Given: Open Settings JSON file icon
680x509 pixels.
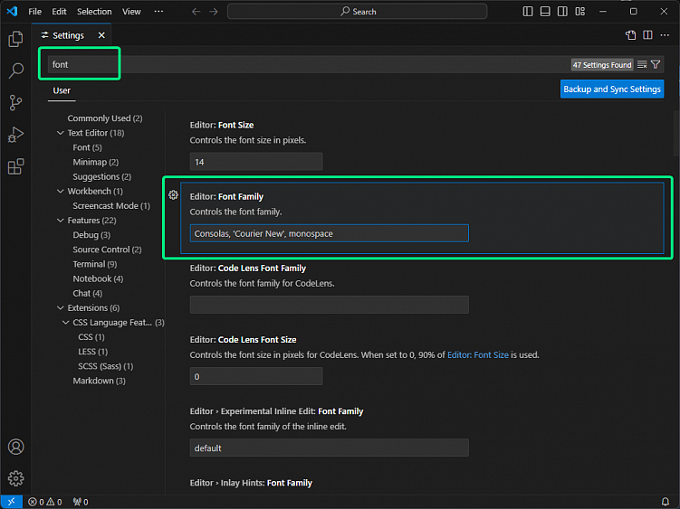Looking at the screenshot, I should [630, 35].
